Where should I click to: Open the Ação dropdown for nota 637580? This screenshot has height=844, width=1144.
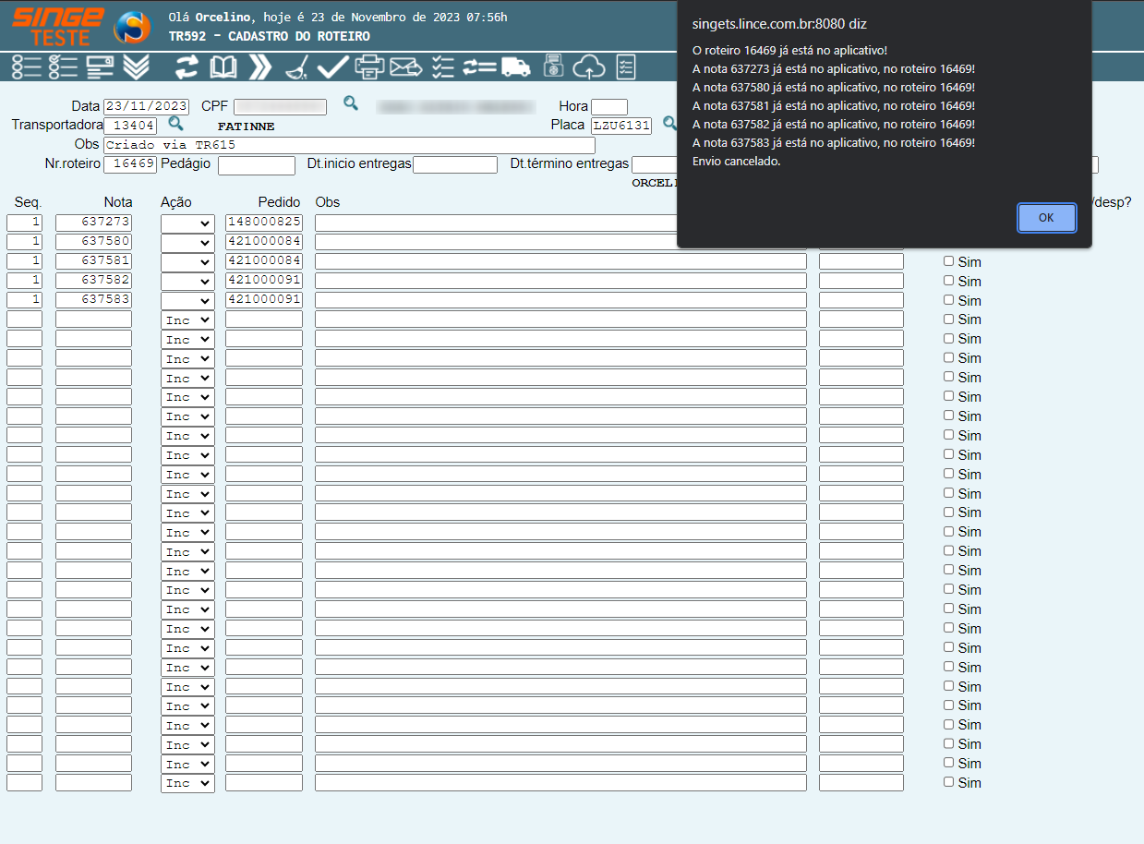187,242
